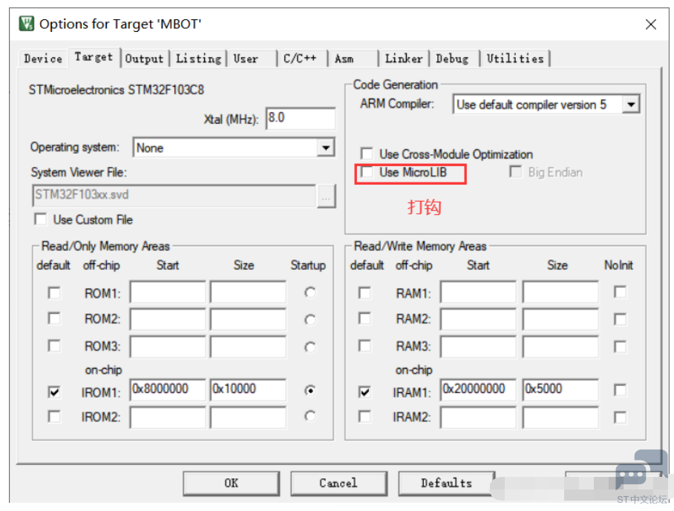Check the RAM2 default checkbox
This screenshot has height=511, width=674.
[364, 319]
